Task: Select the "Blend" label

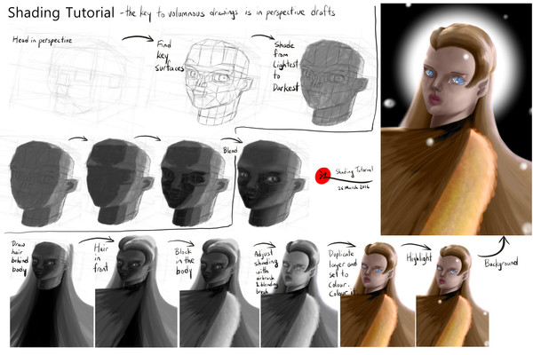Action: click(230, 150)
